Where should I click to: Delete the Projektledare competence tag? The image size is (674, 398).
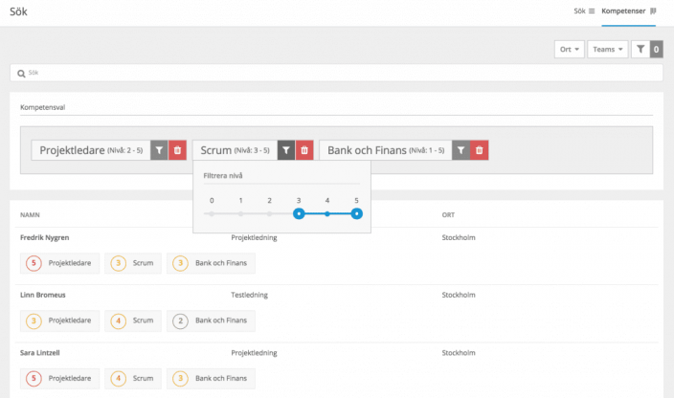coord(177,150)
